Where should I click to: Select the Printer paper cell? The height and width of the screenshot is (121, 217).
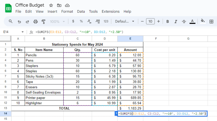tap(44, 98)
